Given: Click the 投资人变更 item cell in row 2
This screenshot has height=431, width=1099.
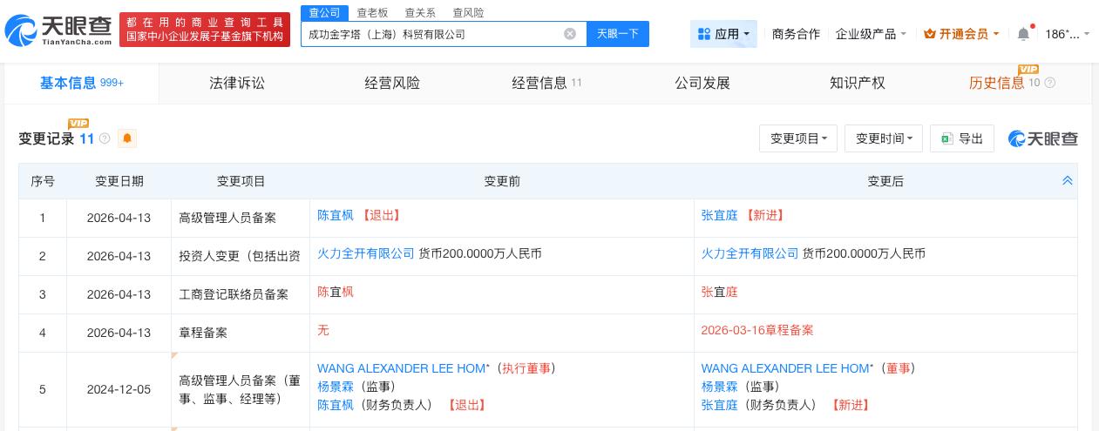Looking at the screenshot, I should [240, 256].
